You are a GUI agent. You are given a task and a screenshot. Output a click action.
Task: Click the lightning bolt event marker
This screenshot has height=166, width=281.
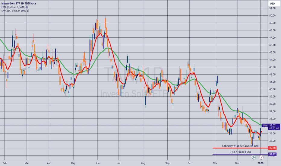point(261,158)
